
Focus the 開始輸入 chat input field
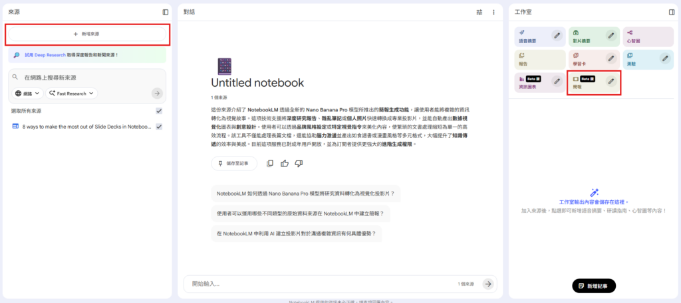click(321, 284)
